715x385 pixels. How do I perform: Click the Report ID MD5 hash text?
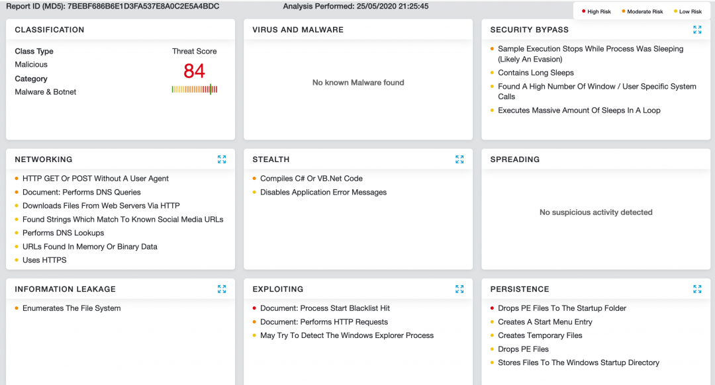tap(143, 7)
